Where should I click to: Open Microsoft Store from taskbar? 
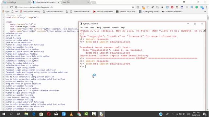click(x=41, y=114)
